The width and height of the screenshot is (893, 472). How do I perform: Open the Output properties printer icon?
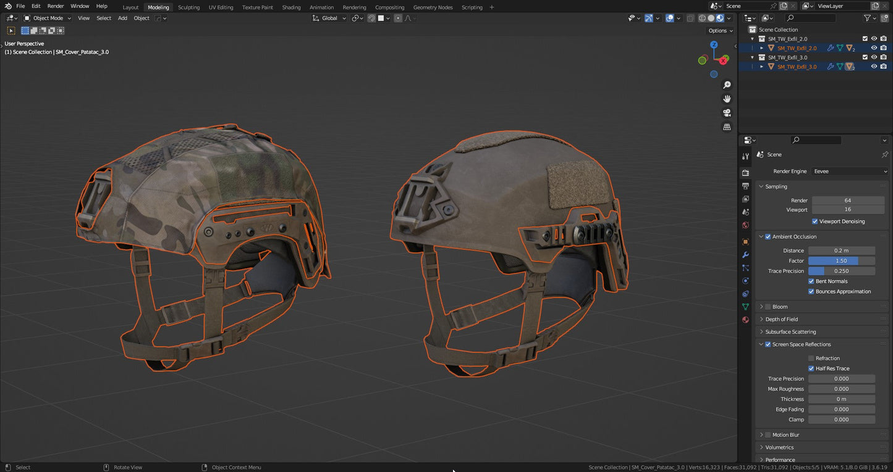point(745,186)
